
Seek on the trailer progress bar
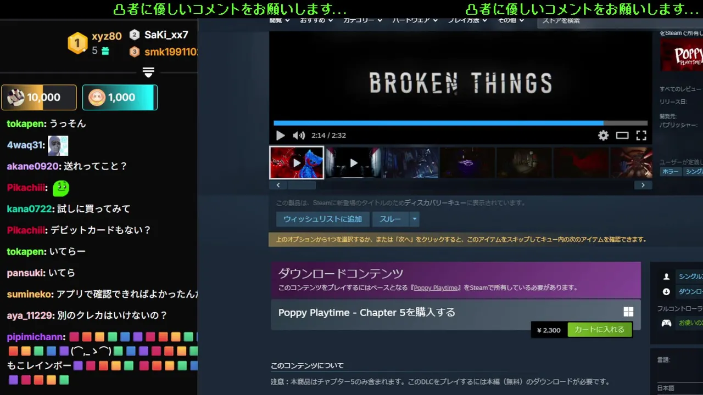coord(460,123)
